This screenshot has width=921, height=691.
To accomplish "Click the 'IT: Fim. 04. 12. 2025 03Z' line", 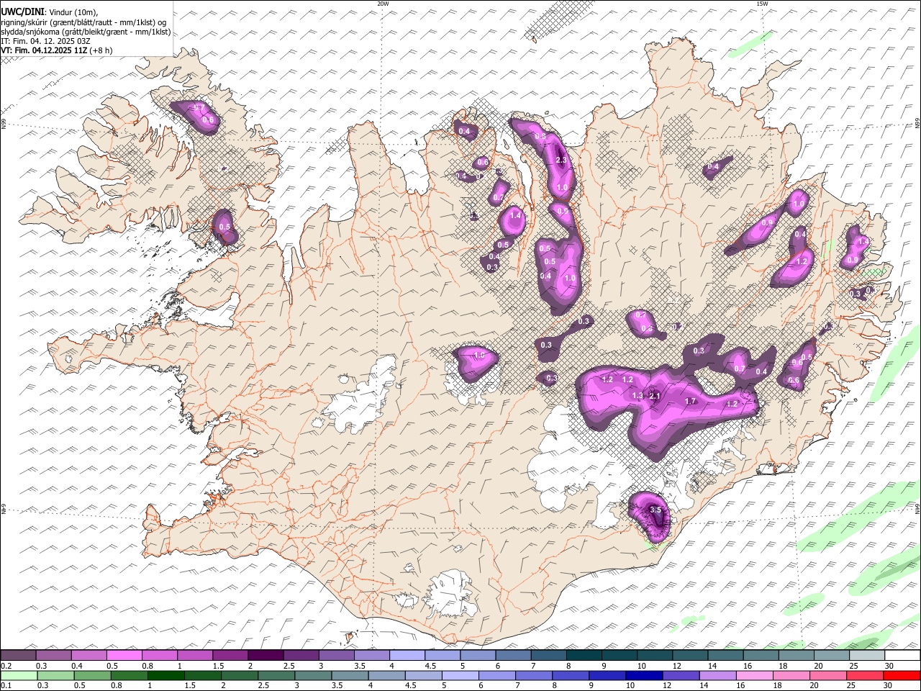I will coord(46,41).
